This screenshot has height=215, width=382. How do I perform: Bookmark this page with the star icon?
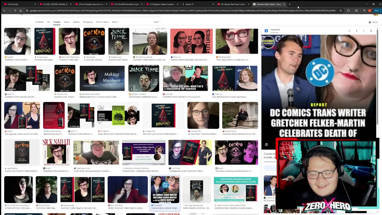point(341,10)
